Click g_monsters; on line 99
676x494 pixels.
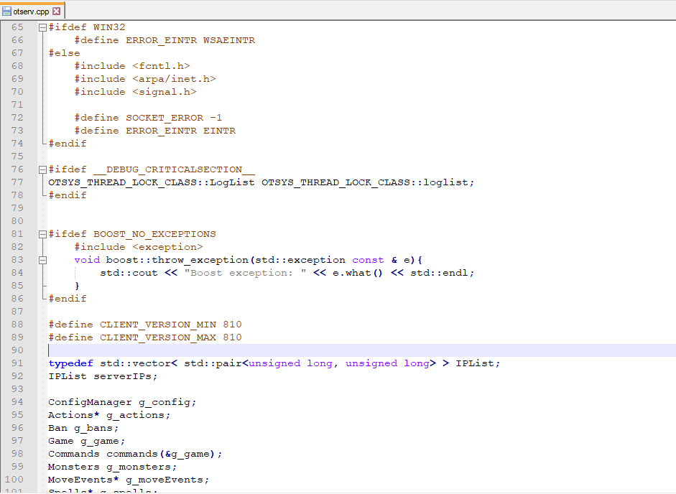pyautogui.click(x=142, y=467)
